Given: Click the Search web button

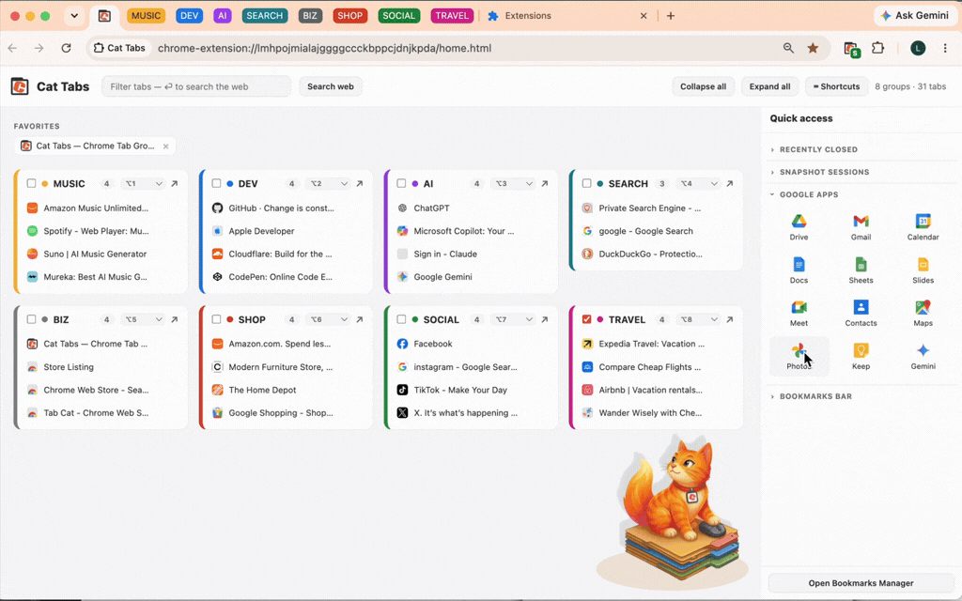Looking at the screenshot, I should pos(330,86).
